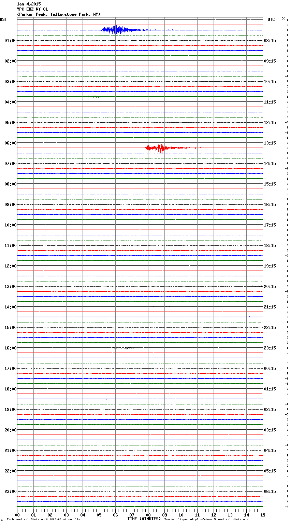Click the '13:15' UTC time label
290x524 pixels.
[270, 143]
